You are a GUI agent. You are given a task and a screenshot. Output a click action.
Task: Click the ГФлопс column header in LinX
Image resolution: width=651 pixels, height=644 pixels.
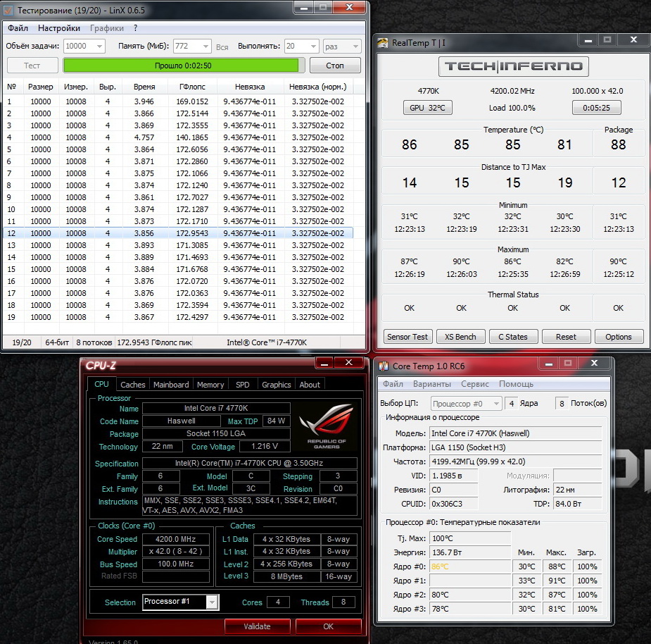pos(192,87)
